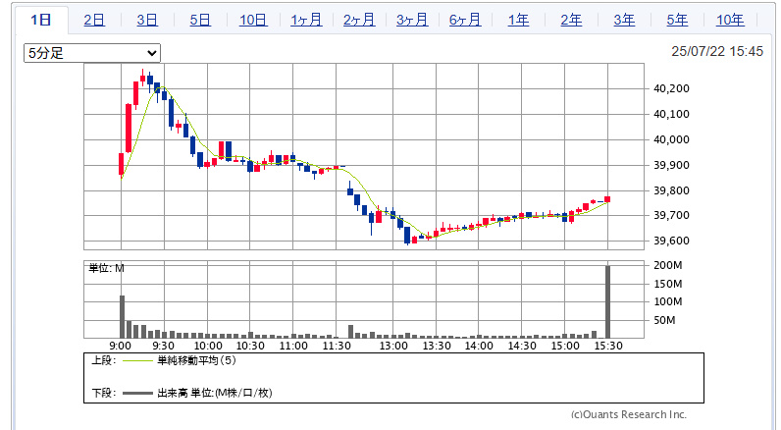Open the 2年 chart tab
This screenshot has height=430, width=781.
(x=571, y=20)
